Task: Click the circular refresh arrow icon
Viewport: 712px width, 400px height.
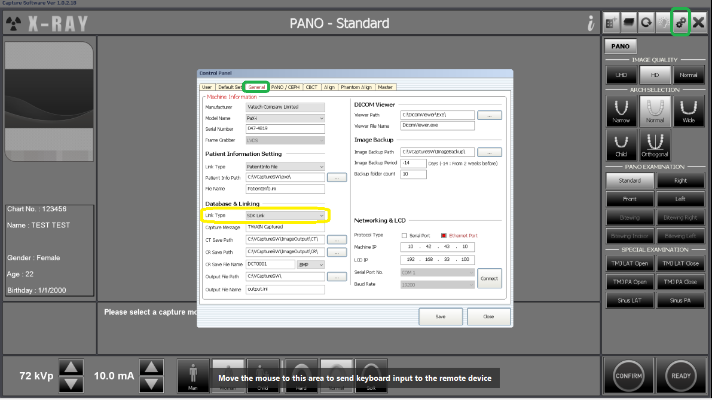Action: coord(646,22)
